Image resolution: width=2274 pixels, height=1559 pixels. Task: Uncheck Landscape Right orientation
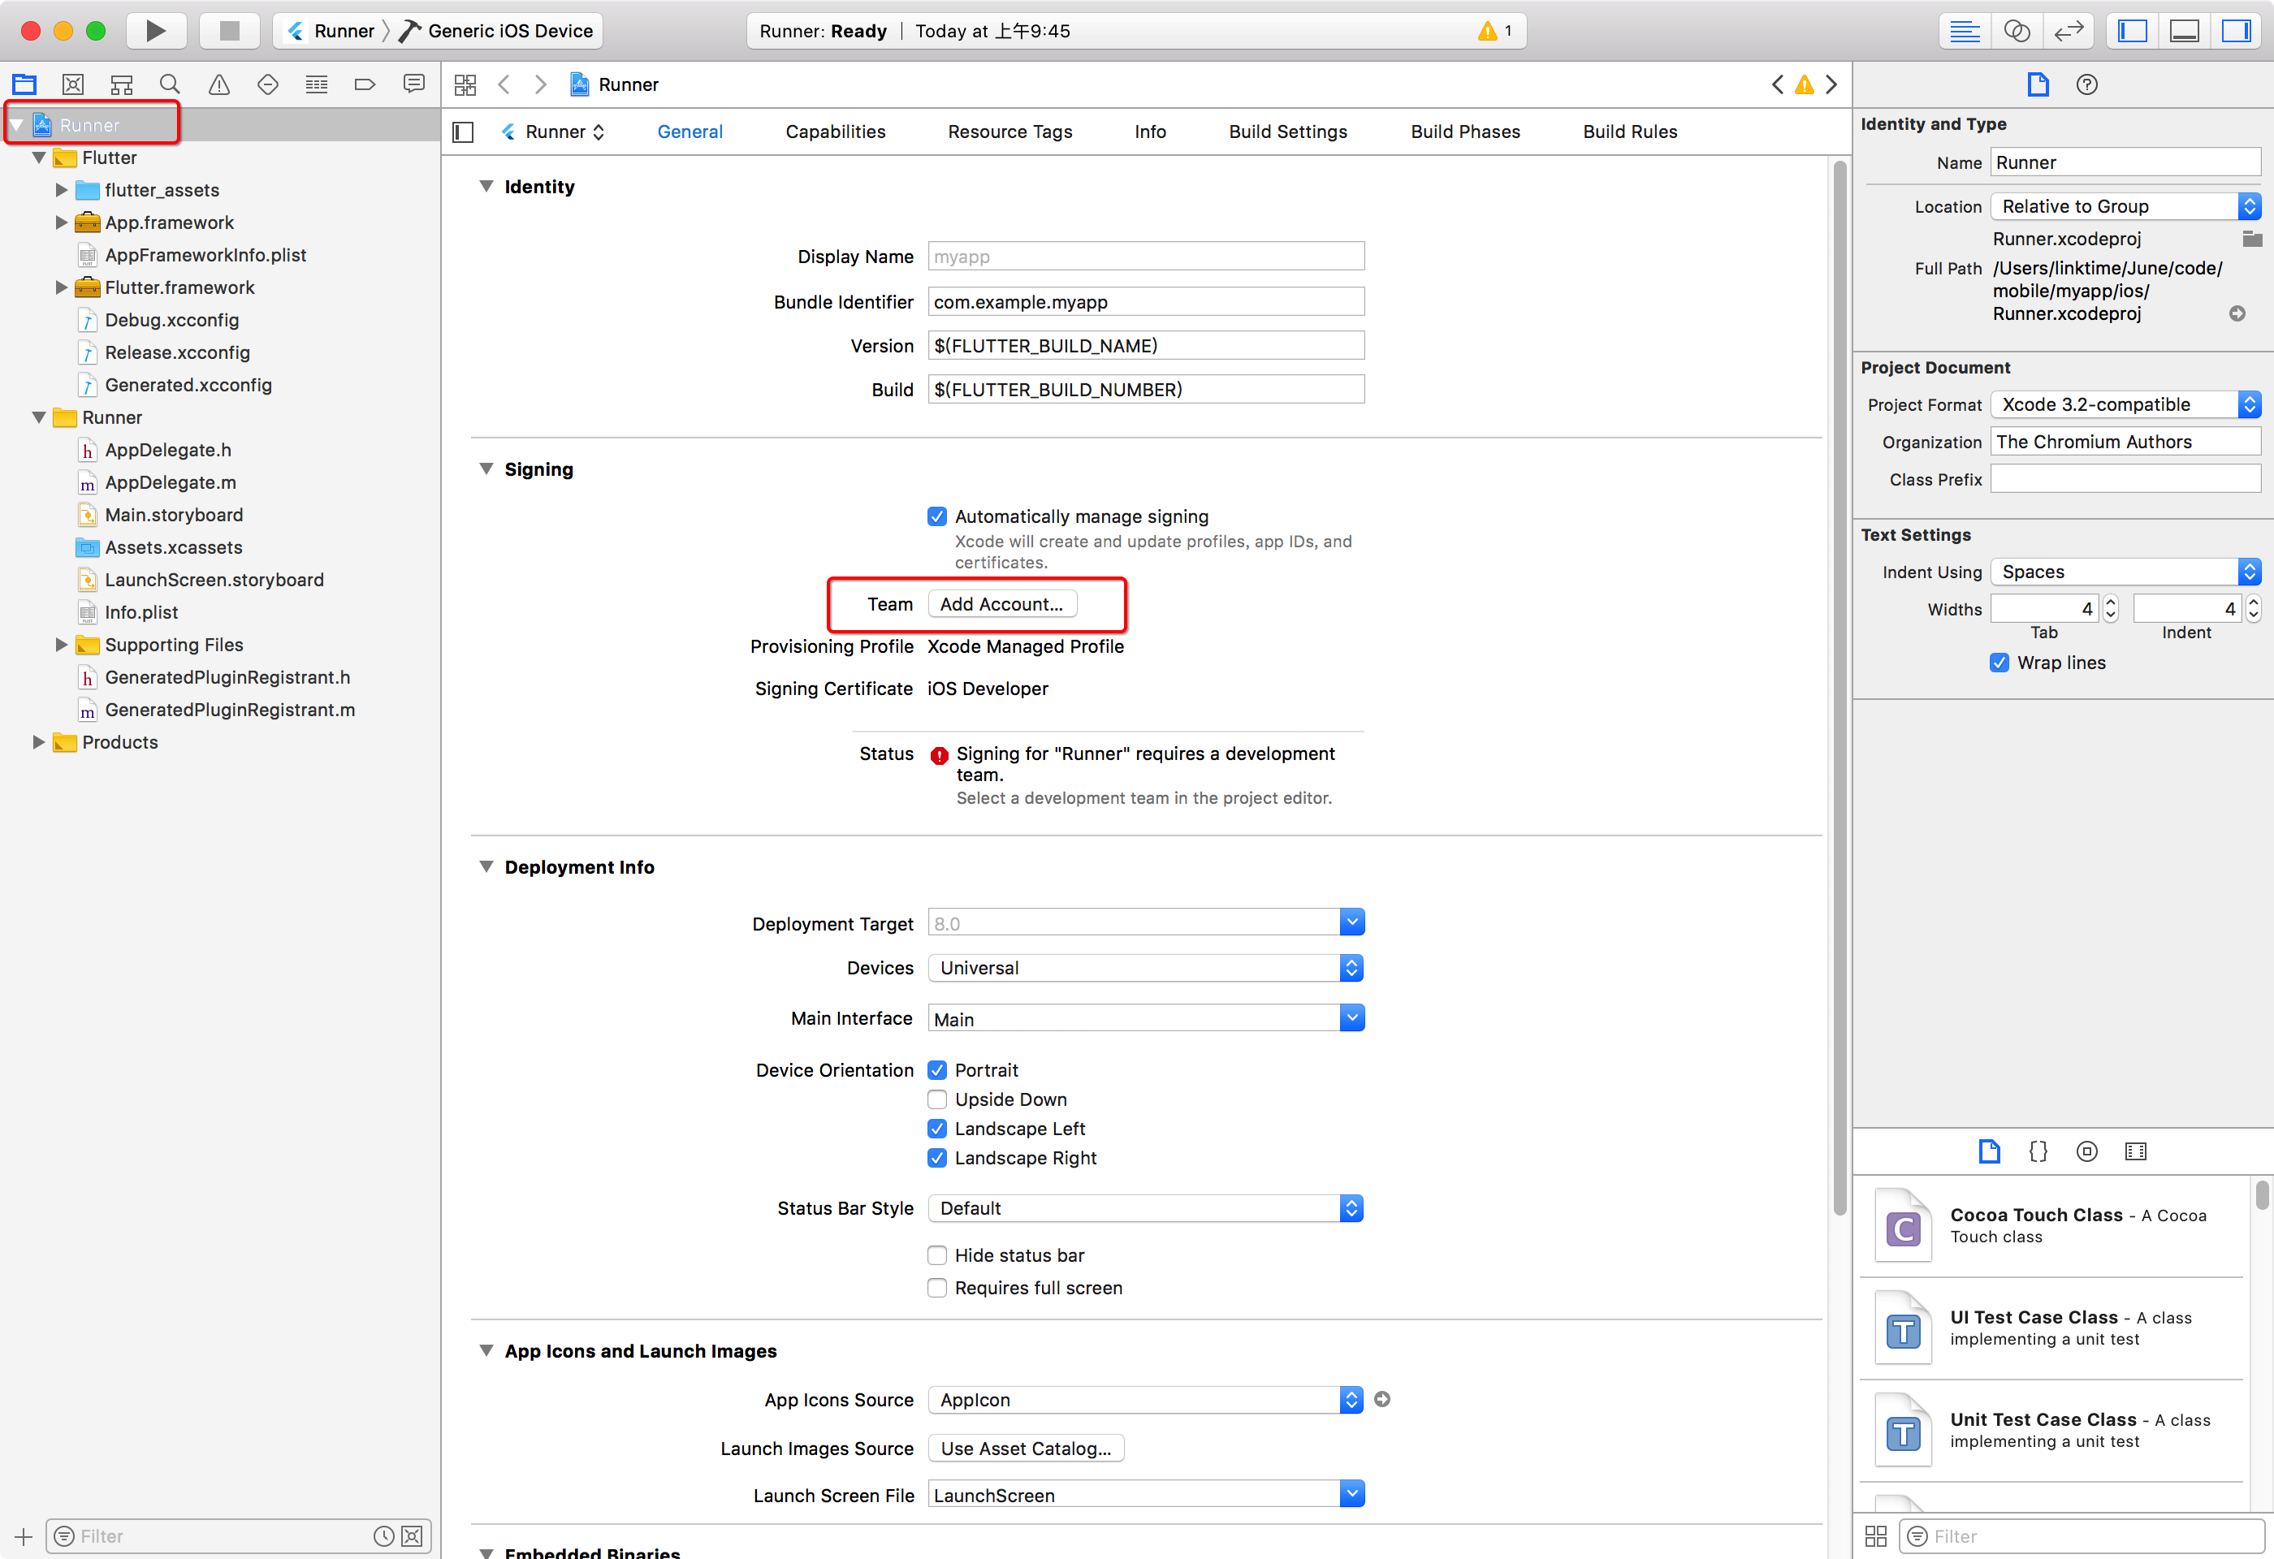(x=937, y=1158)
